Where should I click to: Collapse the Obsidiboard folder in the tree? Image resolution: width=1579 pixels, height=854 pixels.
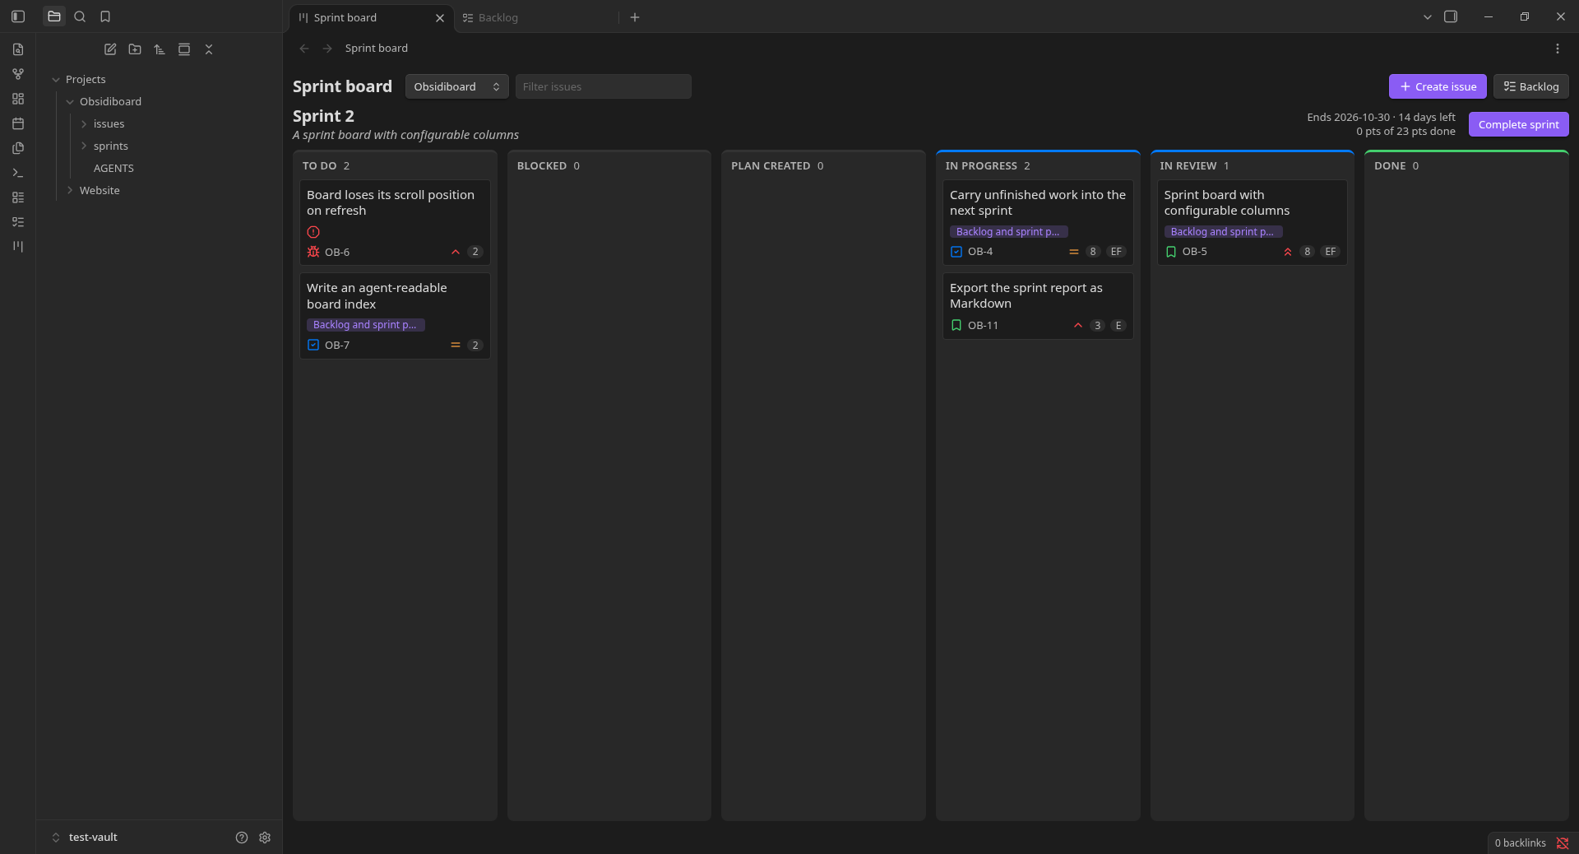[x=70, y=102]
